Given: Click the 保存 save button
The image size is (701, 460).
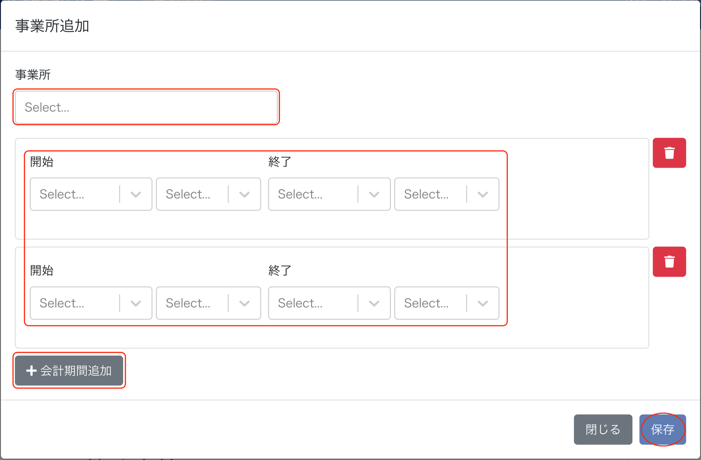Looking at the screenshot, I should (x=663, y=429).
